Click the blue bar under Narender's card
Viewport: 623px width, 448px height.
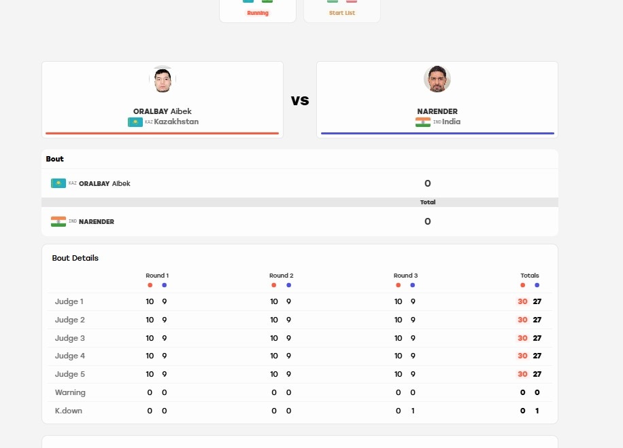(437, 133)
